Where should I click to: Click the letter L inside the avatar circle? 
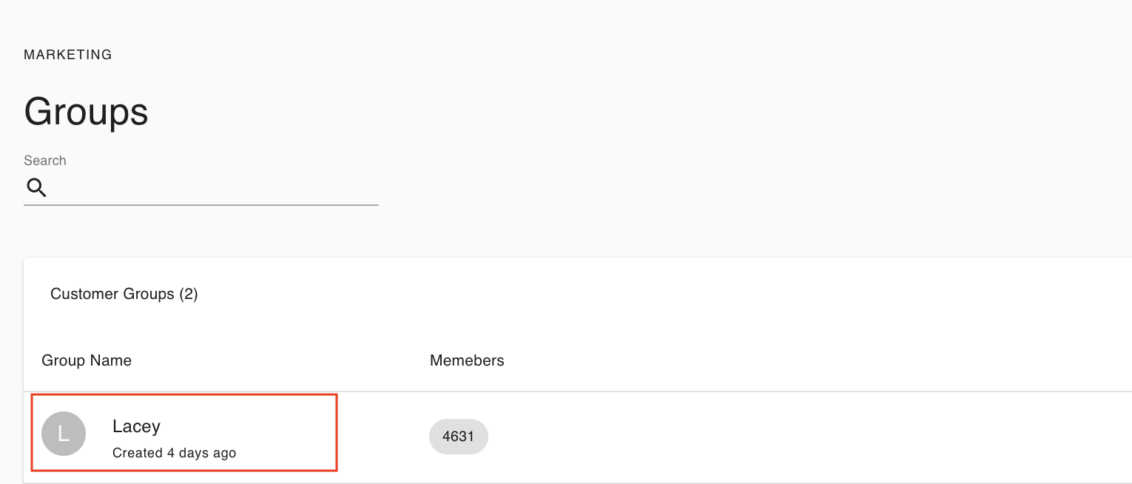pyautogui.click(x=64, y=434)
